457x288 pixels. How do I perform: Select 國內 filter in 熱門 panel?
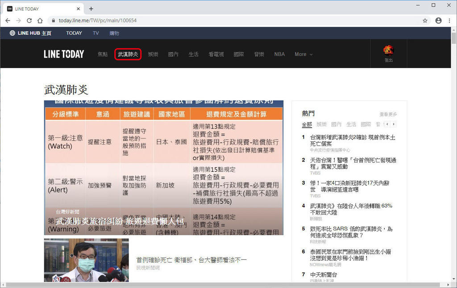[x=336, y=124]
